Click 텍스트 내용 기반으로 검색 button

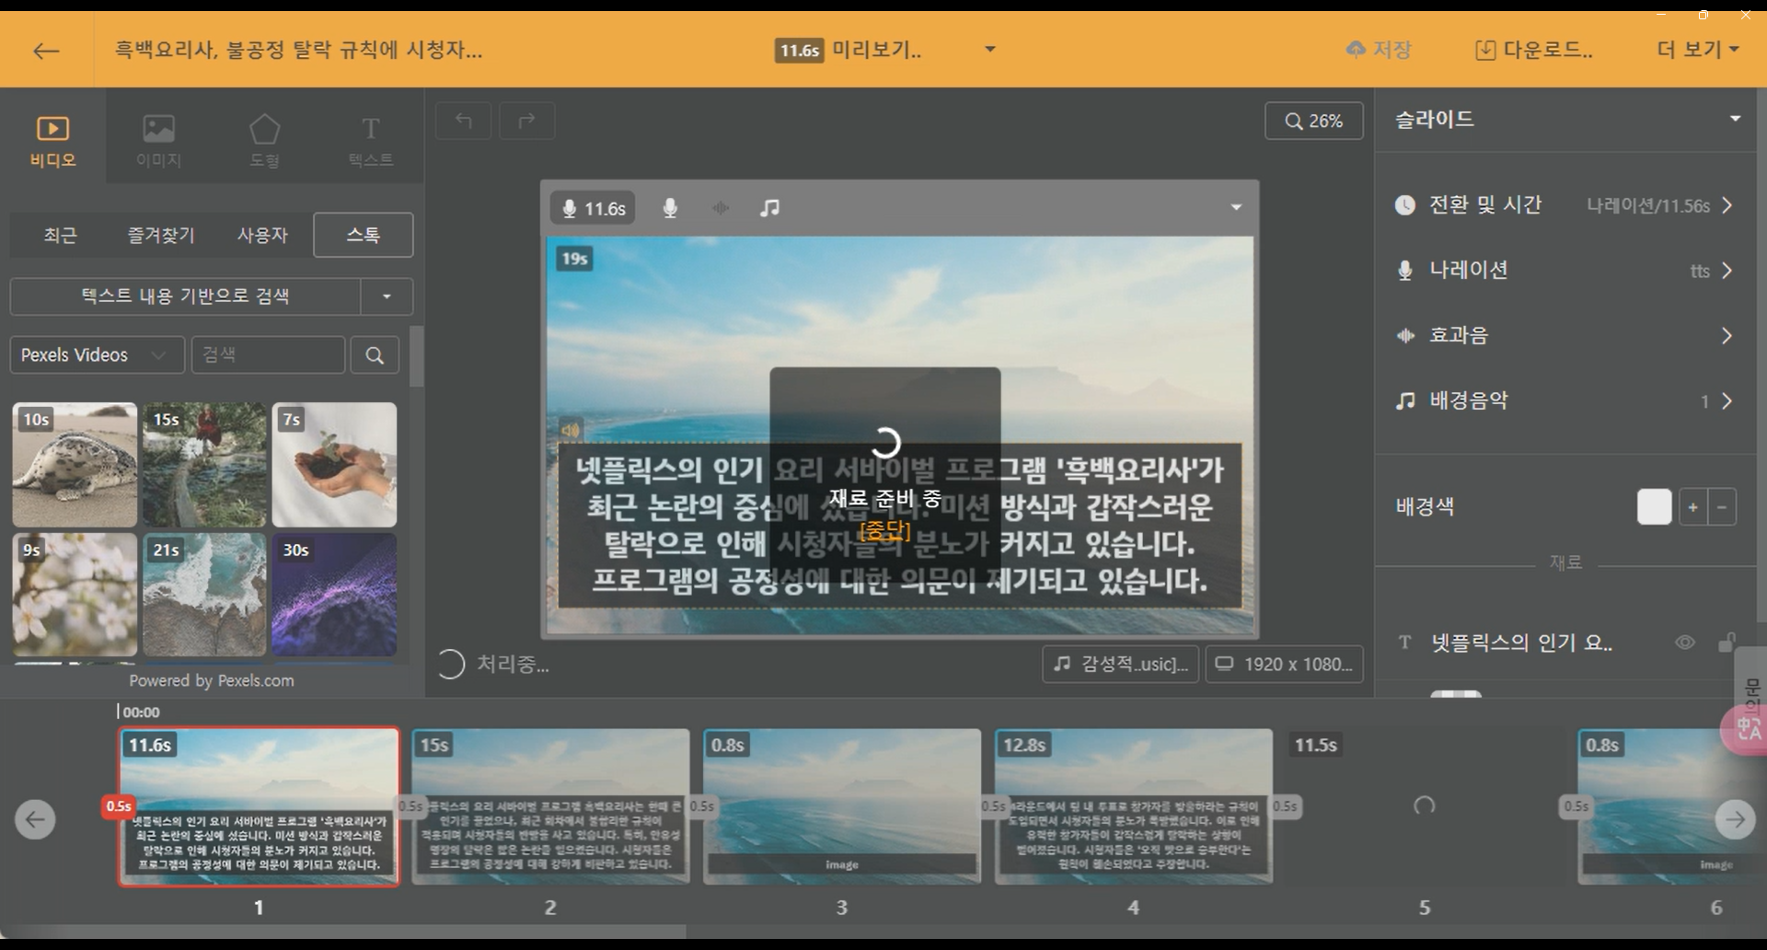point(185,296)
